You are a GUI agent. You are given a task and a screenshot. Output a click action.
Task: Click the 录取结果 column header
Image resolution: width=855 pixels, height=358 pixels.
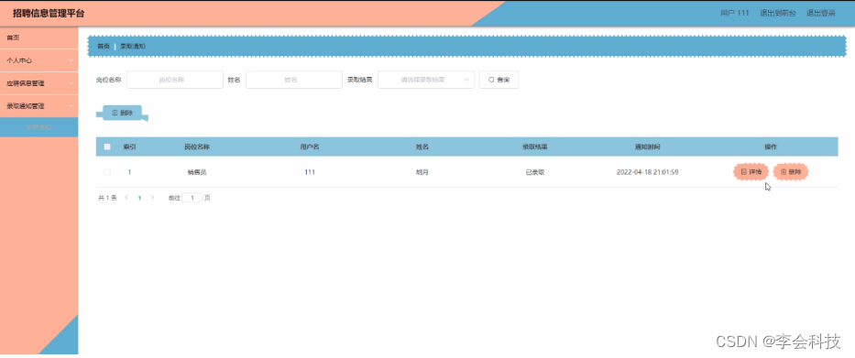pos(535,146)
